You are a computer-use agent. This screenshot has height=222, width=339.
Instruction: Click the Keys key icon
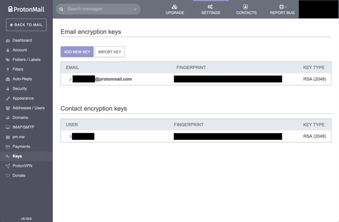8,156
